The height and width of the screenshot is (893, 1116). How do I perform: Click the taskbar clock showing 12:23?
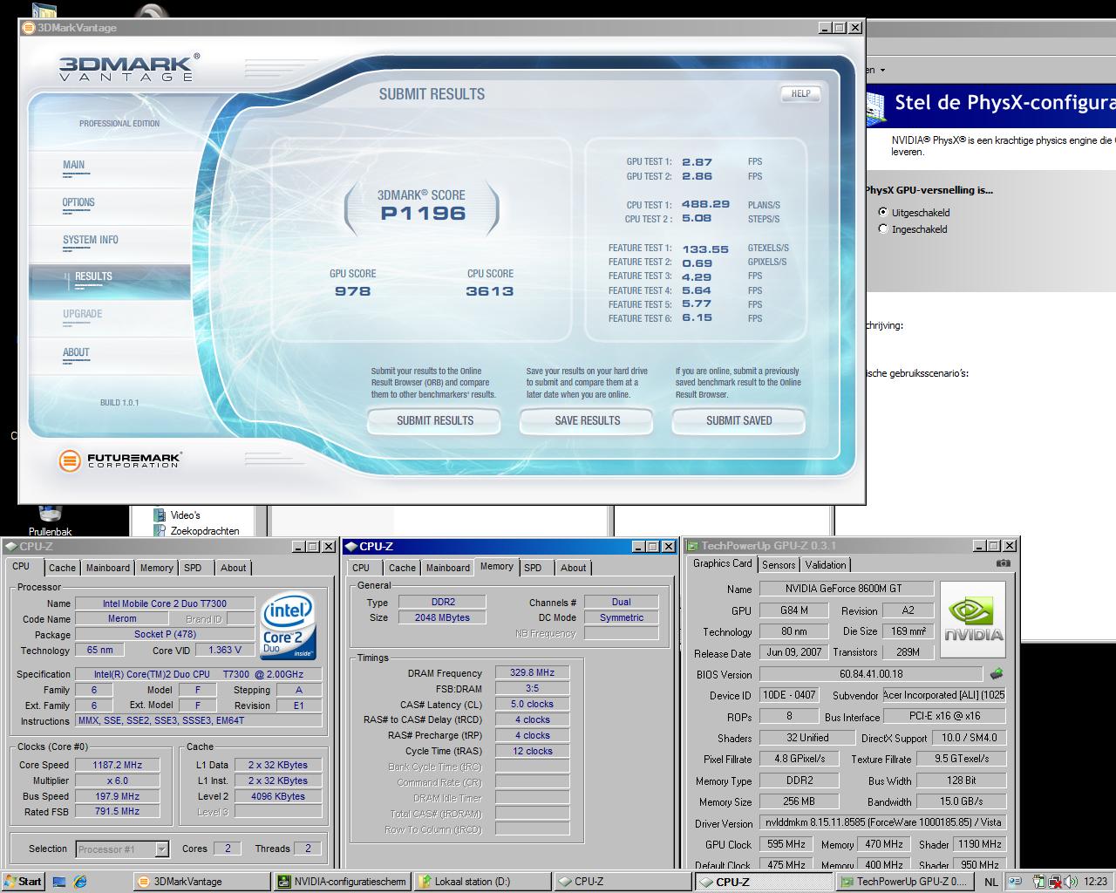click(1096, 882)
